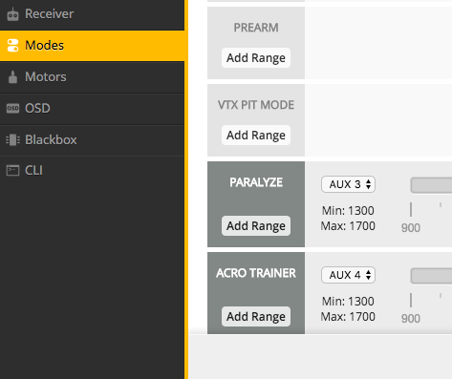Click the Motors icon in the sidebar
Viewport: 452px width, 379px height.
(12, 76)
